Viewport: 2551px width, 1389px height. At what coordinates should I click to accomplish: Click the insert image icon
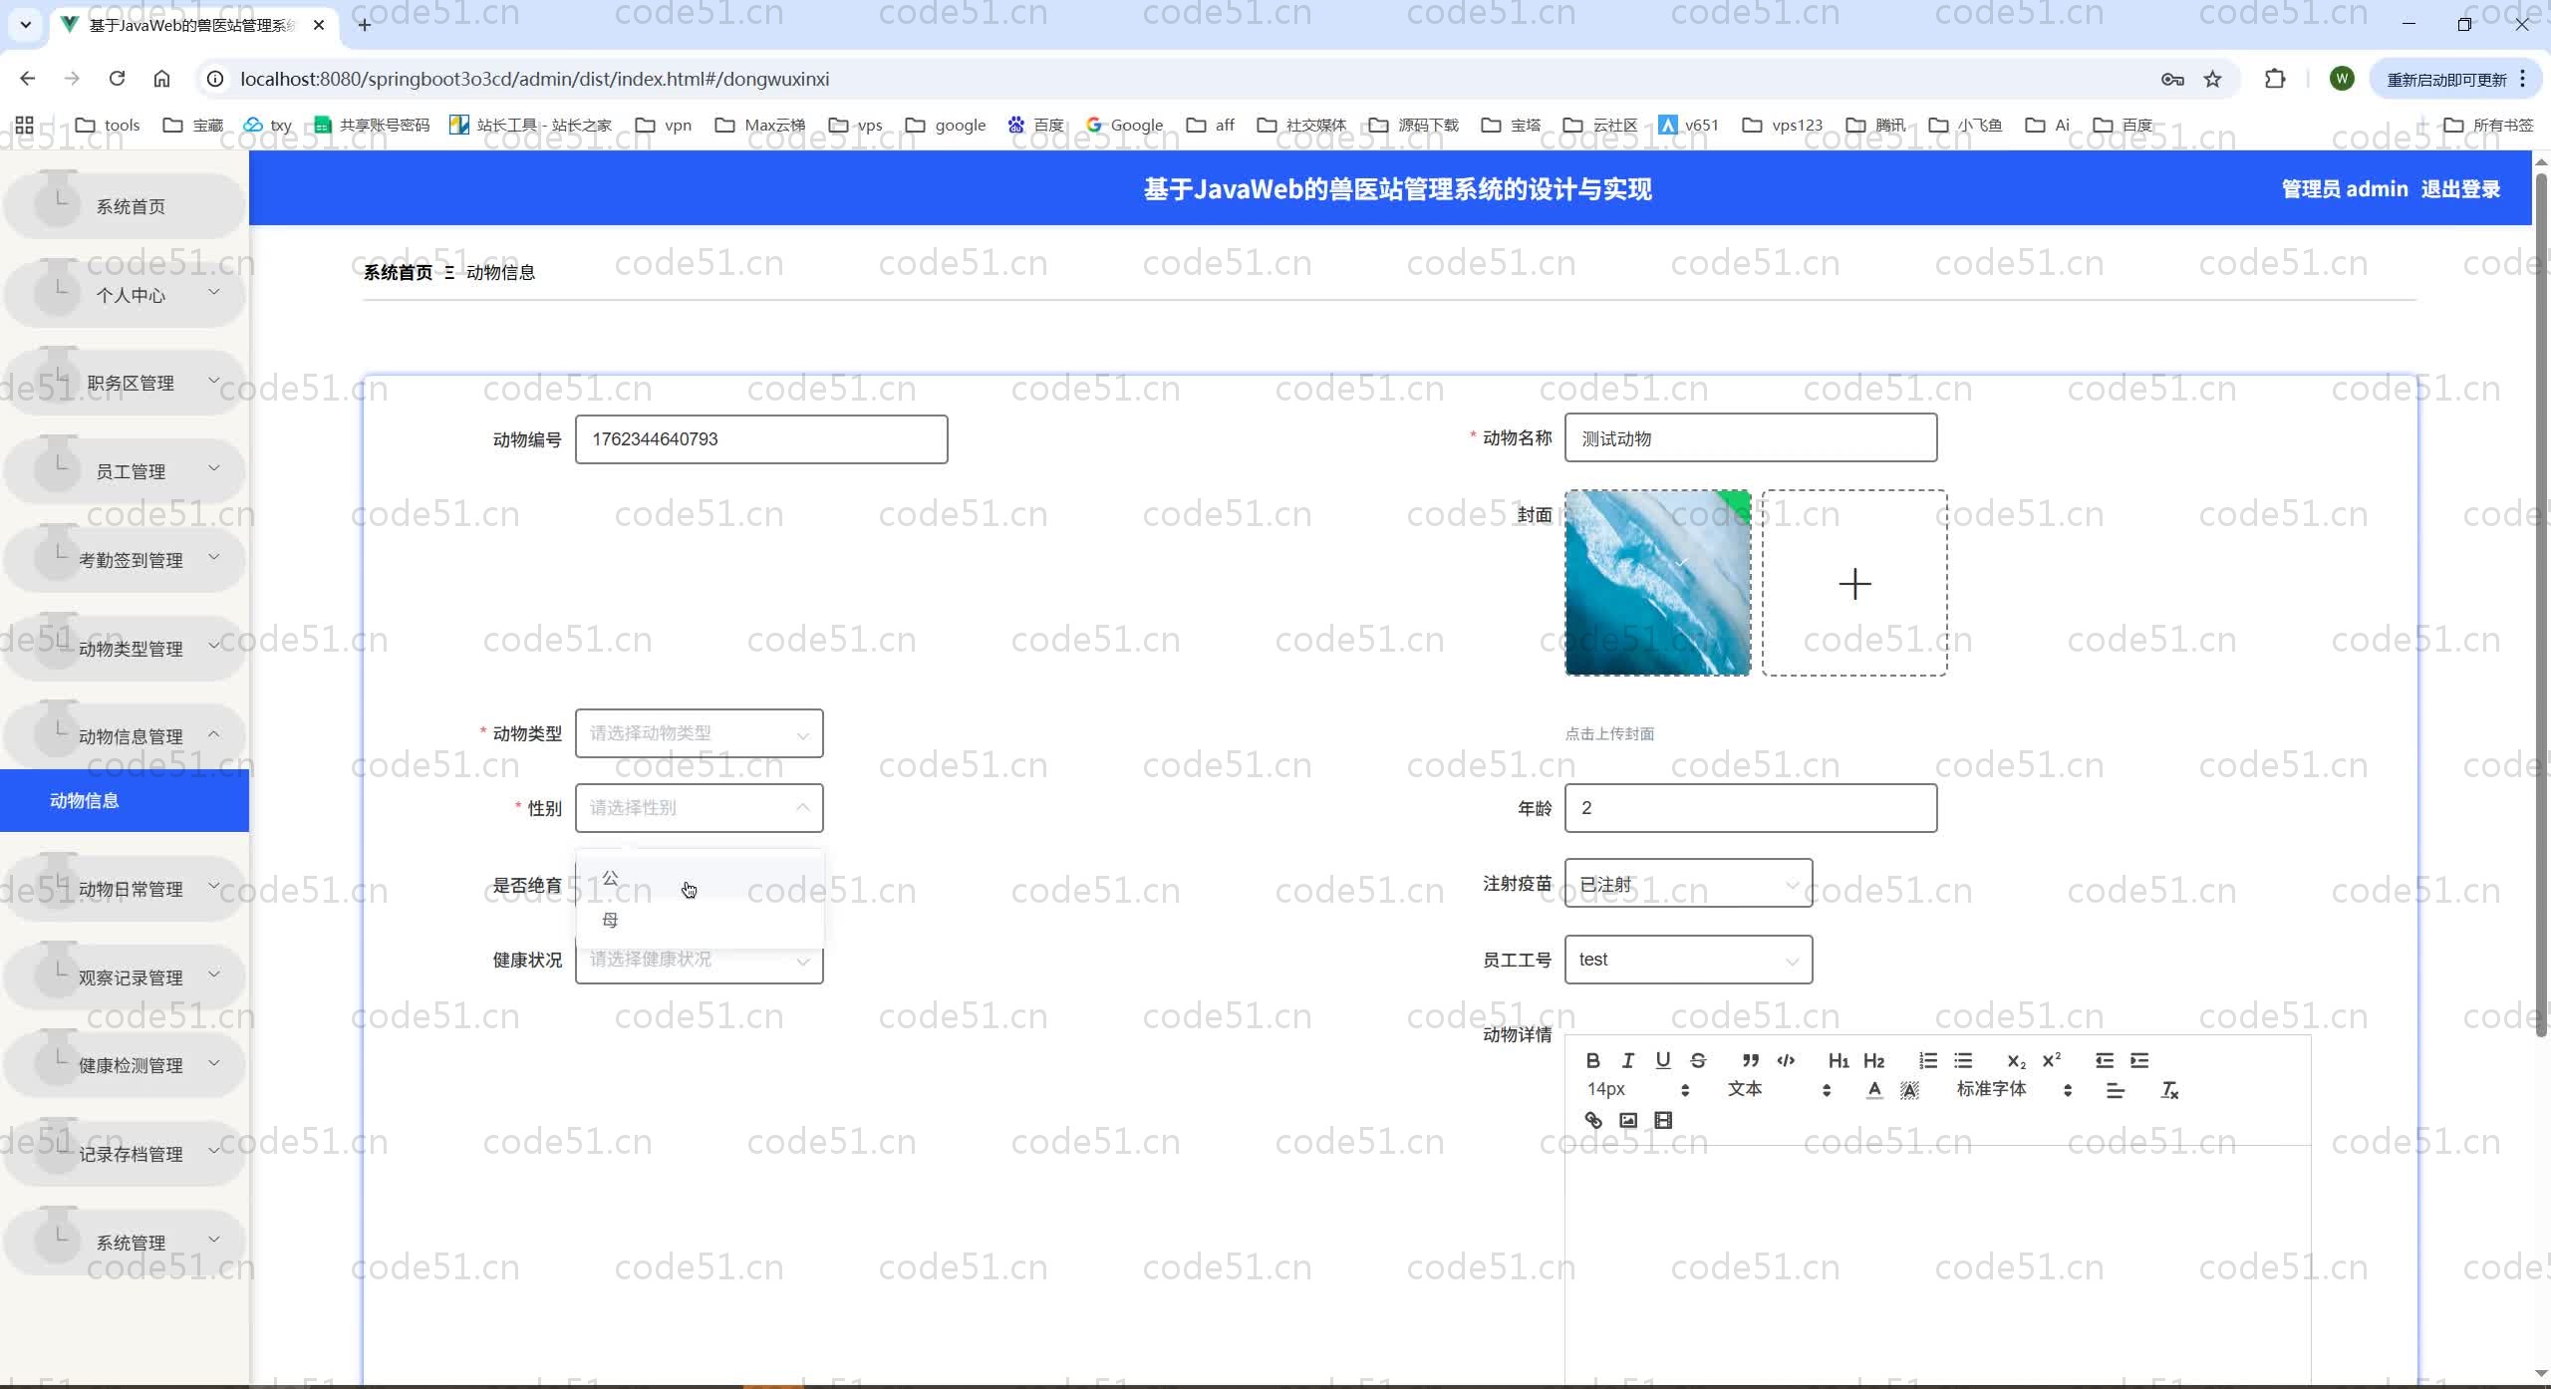point(1628,1120)
